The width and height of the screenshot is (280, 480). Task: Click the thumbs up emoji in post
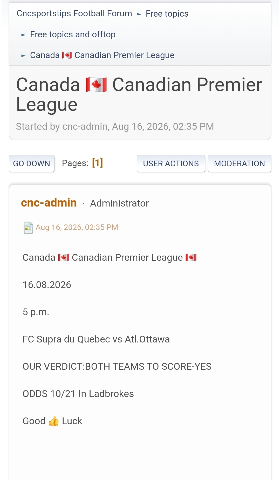point(54,421)
